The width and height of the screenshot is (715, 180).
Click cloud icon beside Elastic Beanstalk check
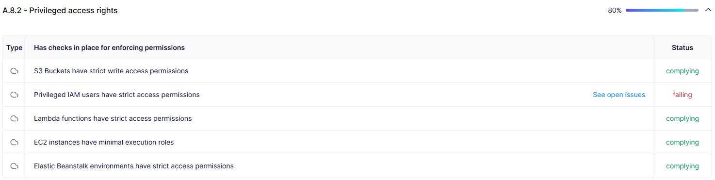15,166
